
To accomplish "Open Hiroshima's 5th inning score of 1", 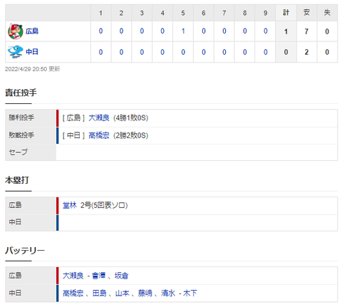I will pyautogui.click(x=183, y=31).
